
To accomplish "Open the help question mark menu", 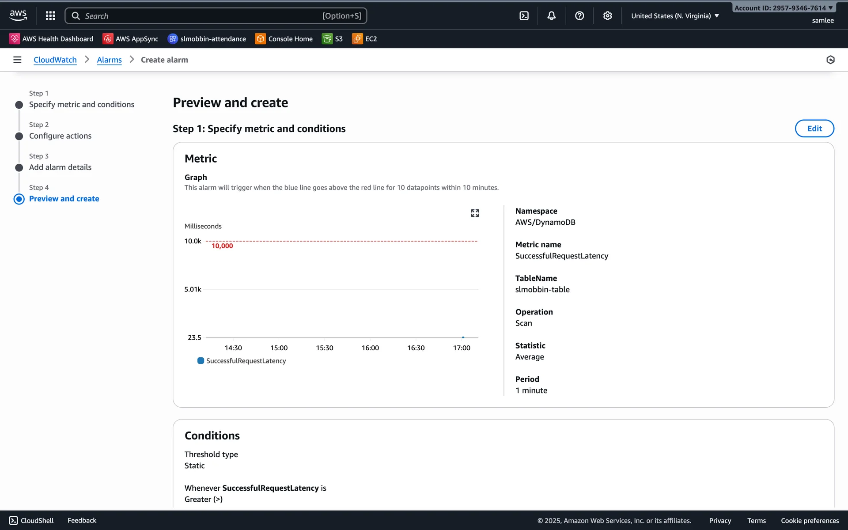I will (579, 16).
